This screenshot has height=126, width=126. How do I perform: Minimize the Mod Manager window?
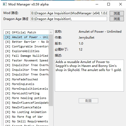[x=97, y=4]
